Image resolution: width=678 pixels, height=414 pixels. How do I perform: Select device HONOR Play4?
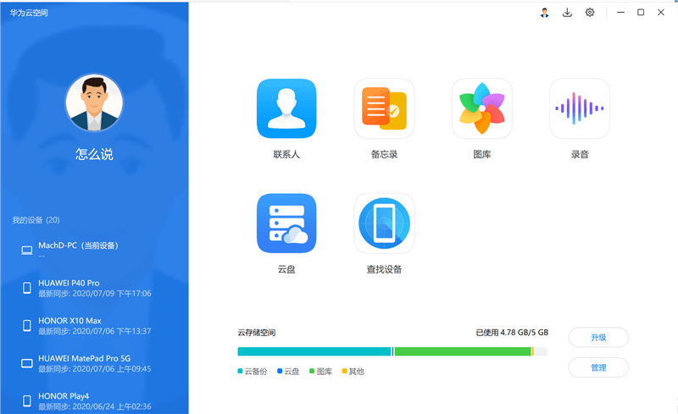tap(94, 400)
